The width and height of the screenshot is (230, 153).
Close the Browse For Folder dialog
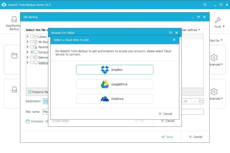click(176, 33)
